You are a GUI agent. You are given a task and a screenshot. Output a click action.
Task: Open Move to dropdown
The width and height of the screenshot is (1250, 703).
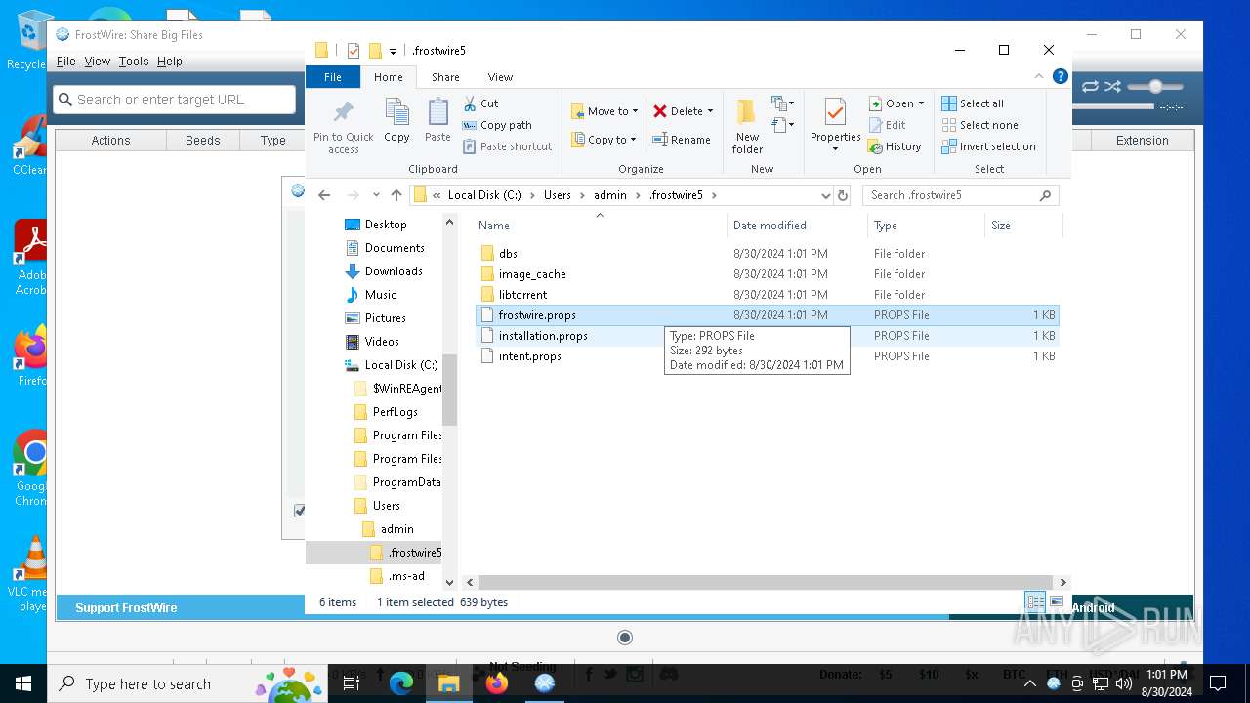coord(604,111)
